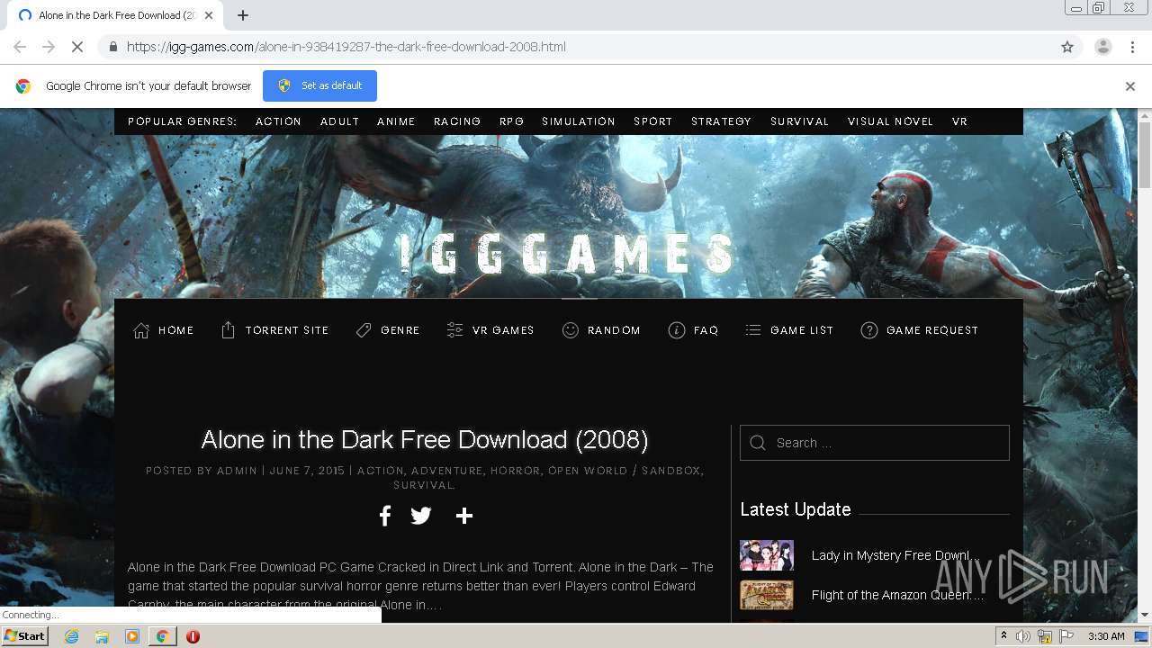Screen dimensions: 1152x648
Task: Click the GAME LIST list icon
Action: 753,330
